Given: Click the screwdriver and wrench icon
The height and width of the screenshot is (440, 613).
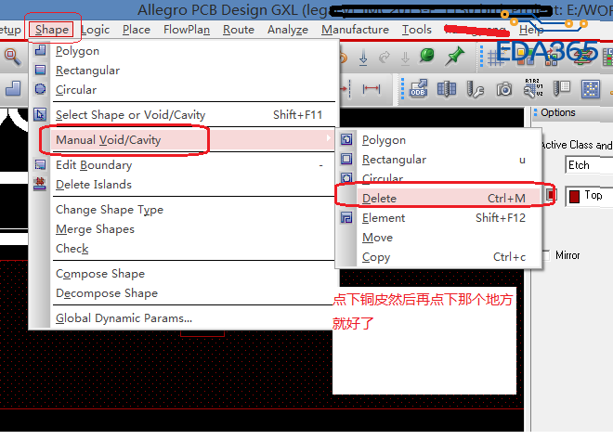Looking at the screenshot, I should [x=476, y=89].
